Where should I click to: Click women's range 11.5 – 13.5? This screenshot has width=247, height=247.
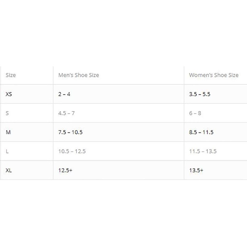pos(203,151)
